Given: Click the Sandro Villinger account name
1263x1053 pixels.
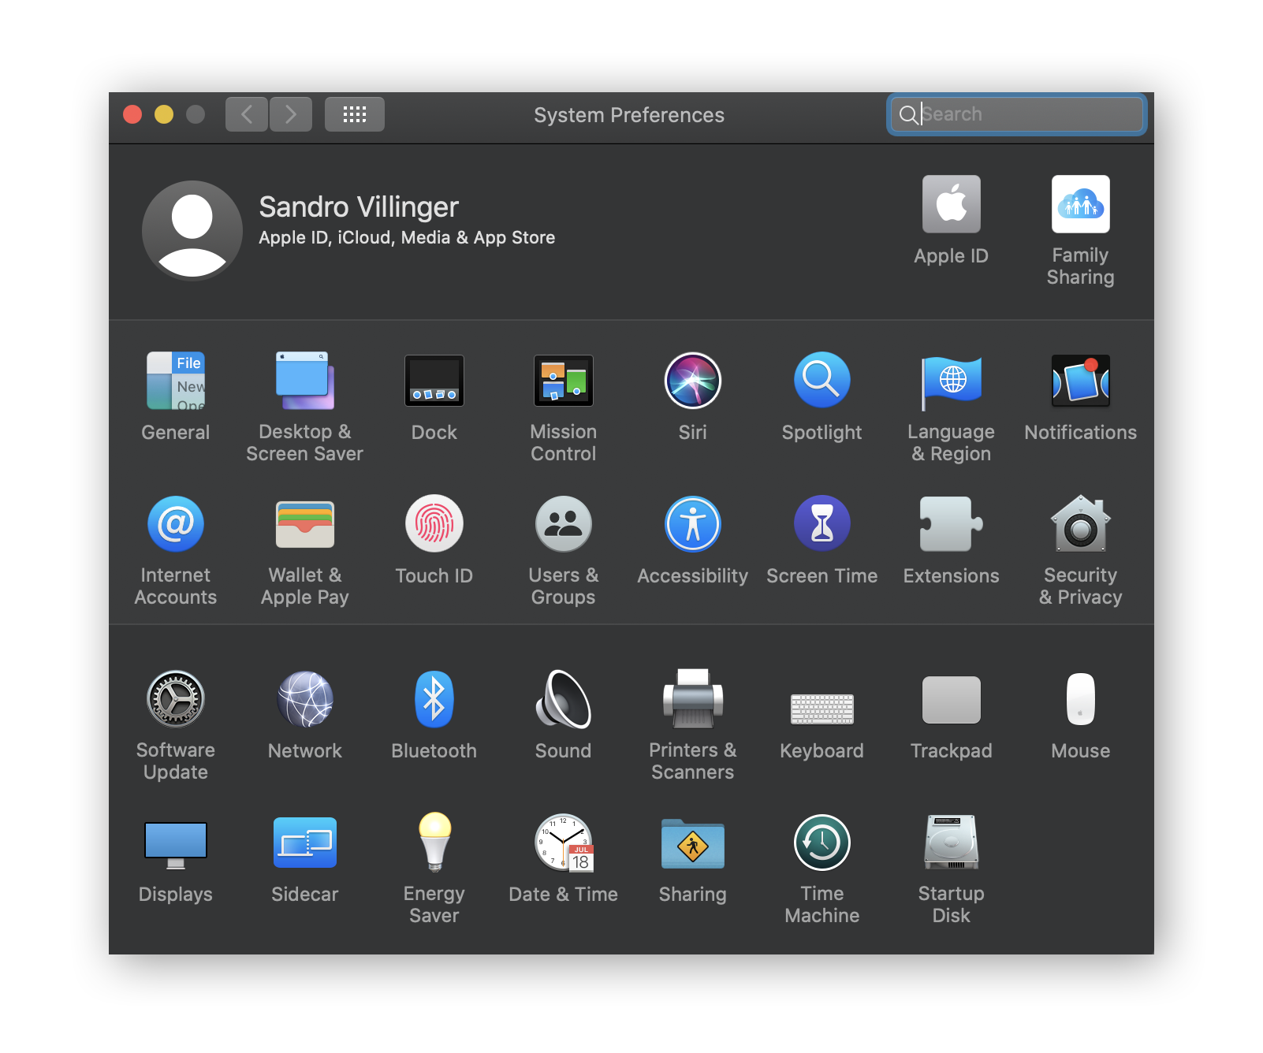Looking at the screenshot, I should pos(359,207).
